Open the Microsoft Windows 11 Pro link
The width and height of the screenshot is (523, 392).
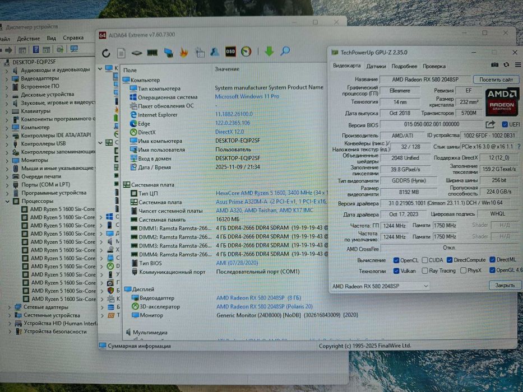click(247, 96)
